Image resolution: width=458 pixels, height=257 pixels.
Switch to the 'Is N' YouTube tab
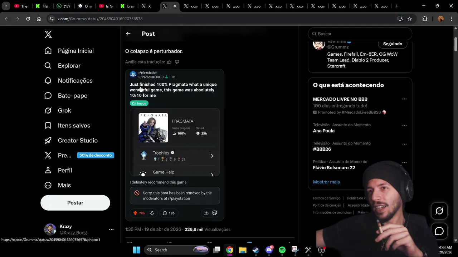[106, 6]
